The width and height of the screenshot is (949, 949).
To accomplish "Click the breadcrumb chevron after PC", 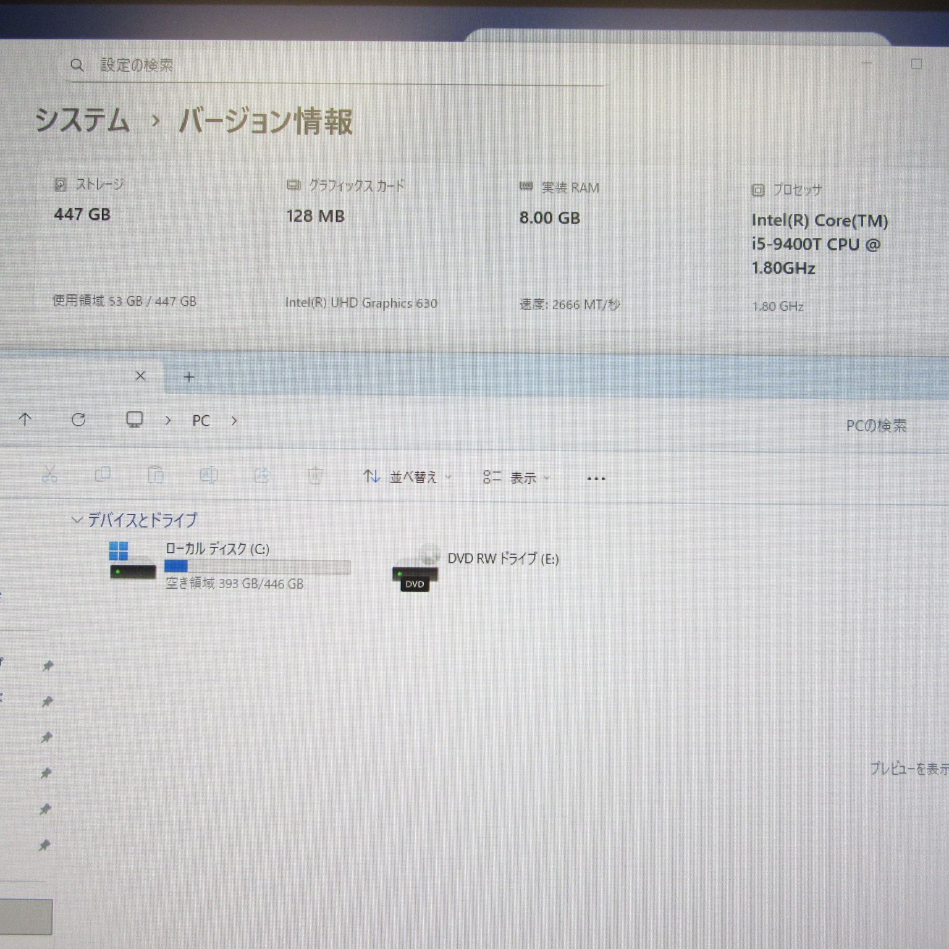I will [x=234, y=421].
